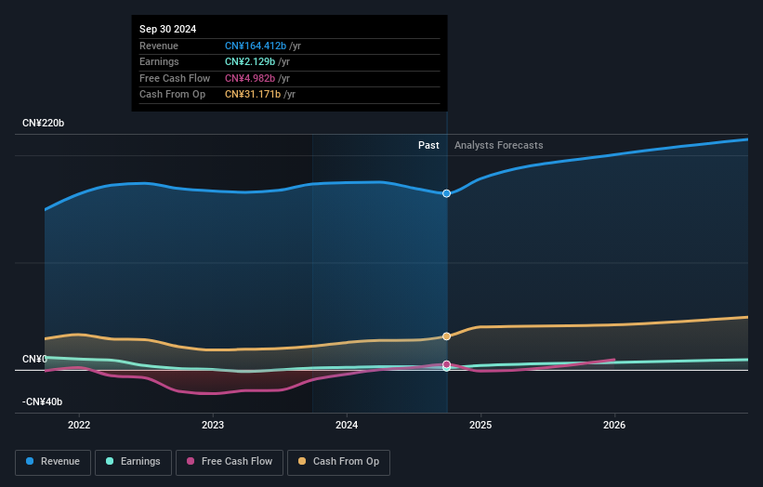Image resolution: width=763 pixels, height=487 pixels.
Task: Toggle the Cash From Op legend button
Action: 338,462
